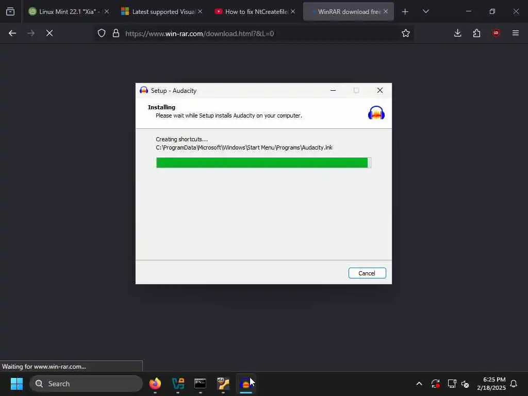Close the Audacity Setup window

[x=380, y=91]
